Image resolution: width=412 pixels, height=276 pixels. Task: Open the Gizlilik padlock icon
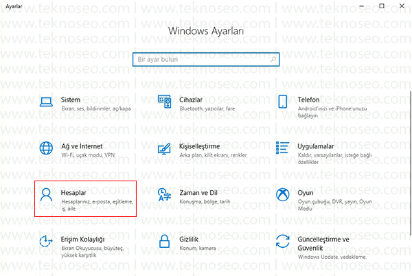click(x=165, y=241)
